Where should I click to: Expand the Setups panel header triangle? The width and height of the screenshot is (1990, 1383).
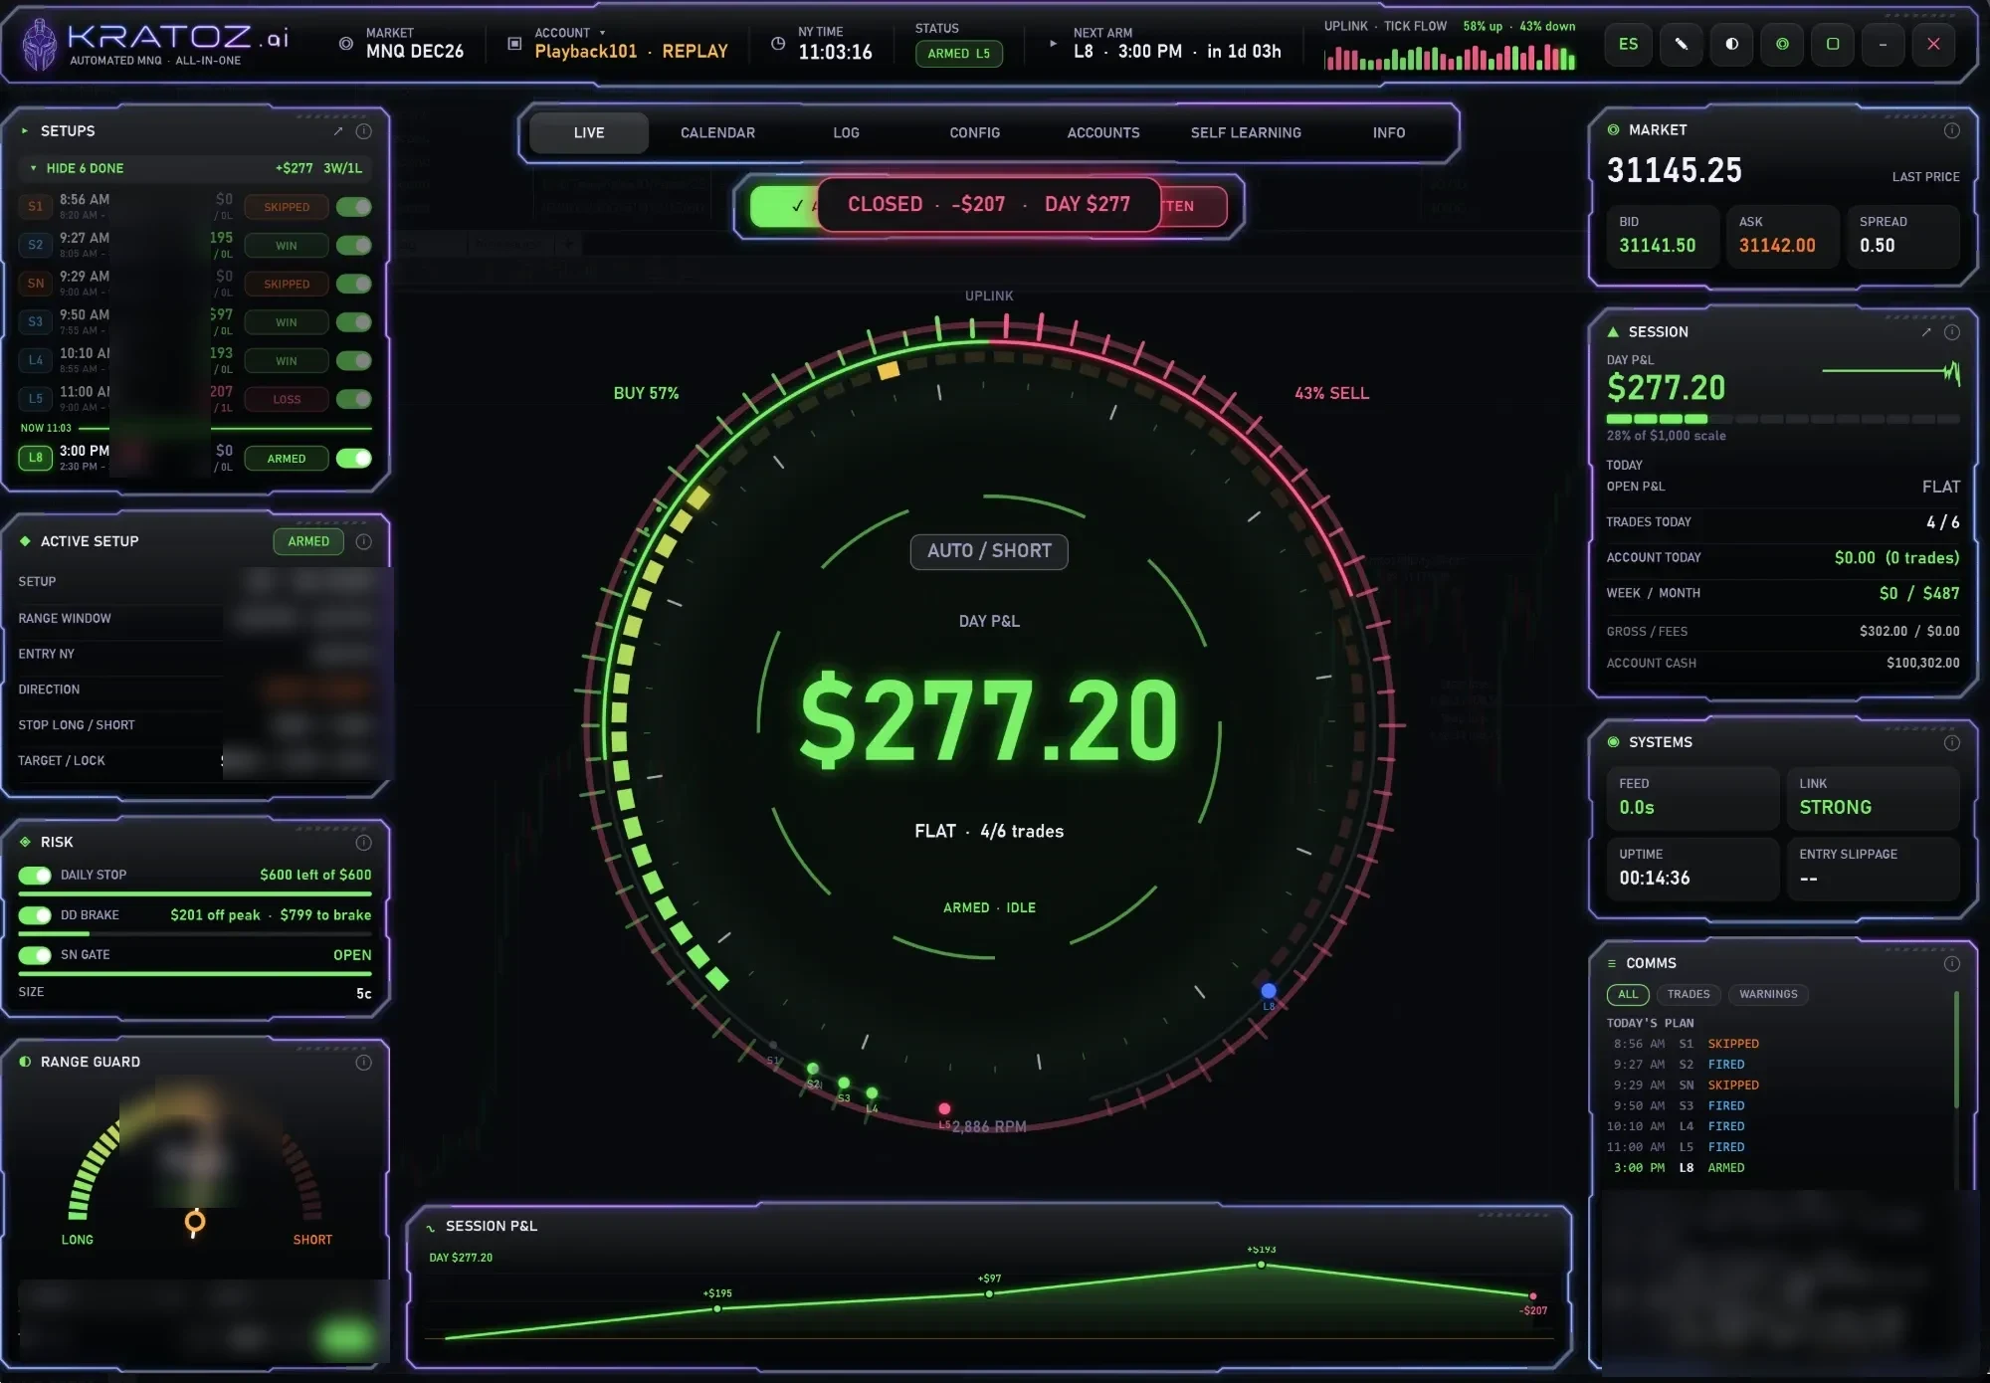(x=26, y=131)
